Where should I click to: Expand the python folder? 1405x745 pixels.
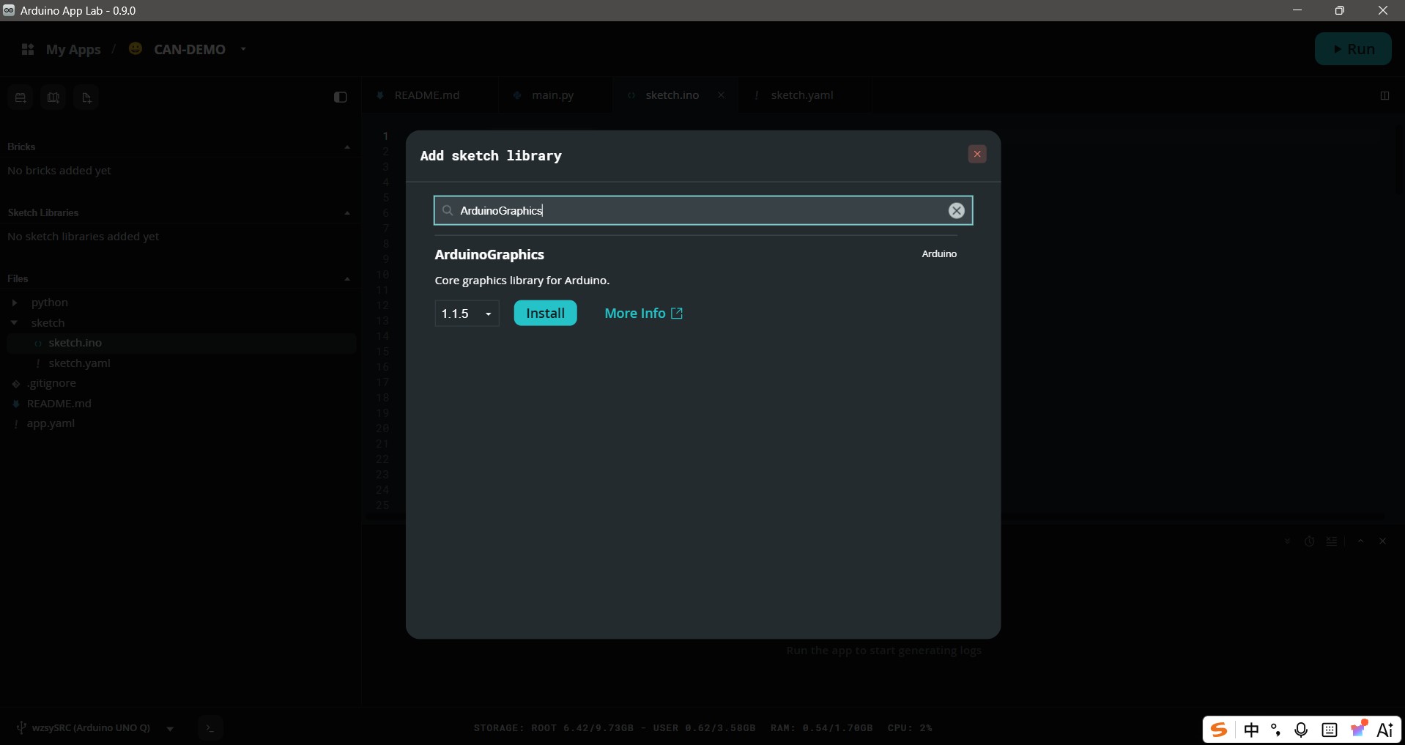(x=15, y=303)
